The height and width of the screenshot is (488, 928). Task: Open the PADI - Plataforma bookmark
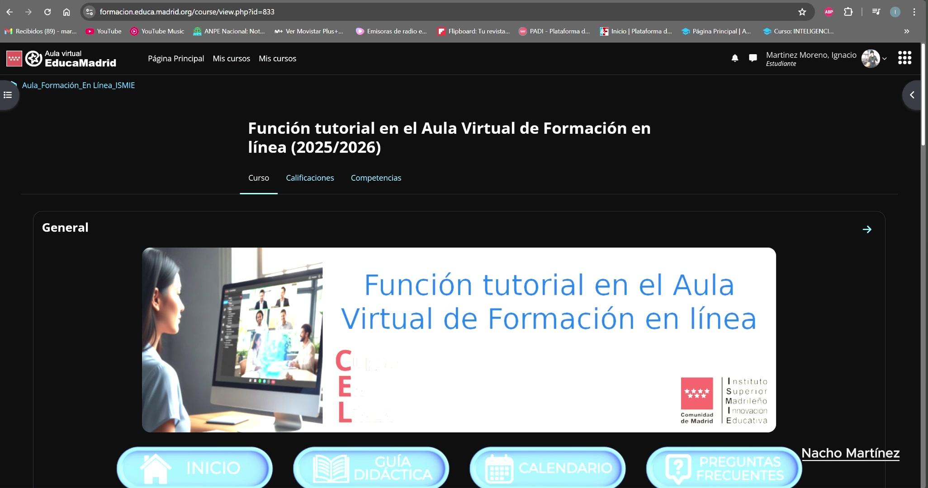point(554,31)
